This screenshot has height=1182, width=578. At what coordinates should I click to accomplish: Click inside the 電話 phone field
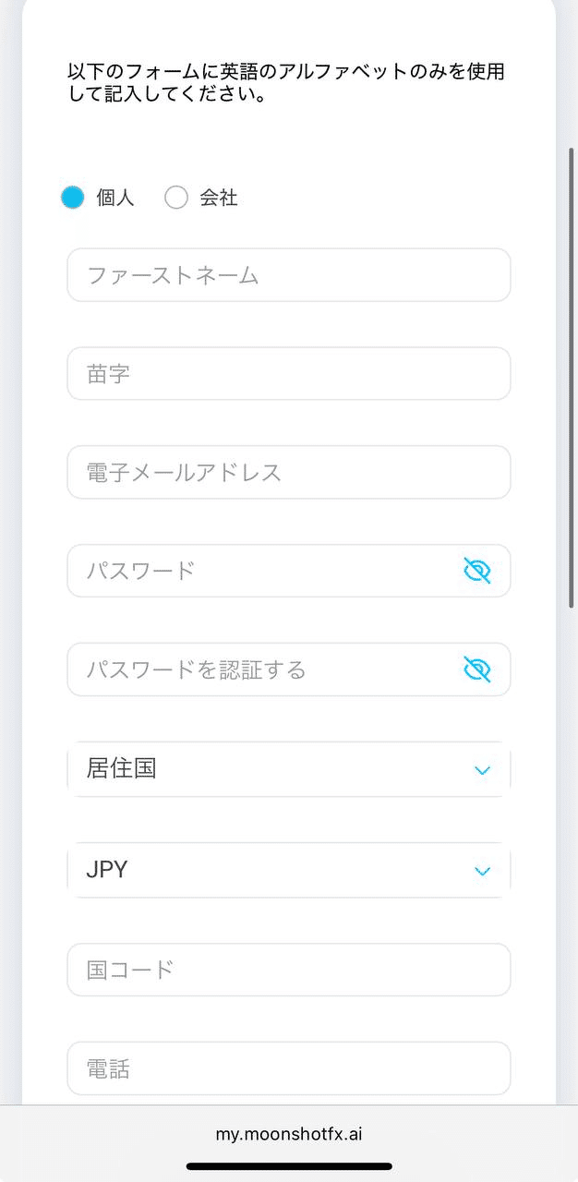click(x=288, y=1068)
